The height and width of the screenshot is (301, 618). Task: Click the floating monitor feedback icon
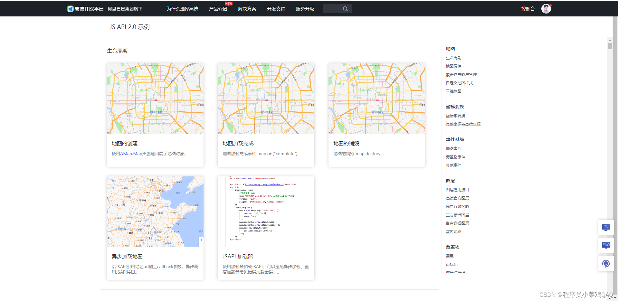pyautogui.click(x=606, y=228)
